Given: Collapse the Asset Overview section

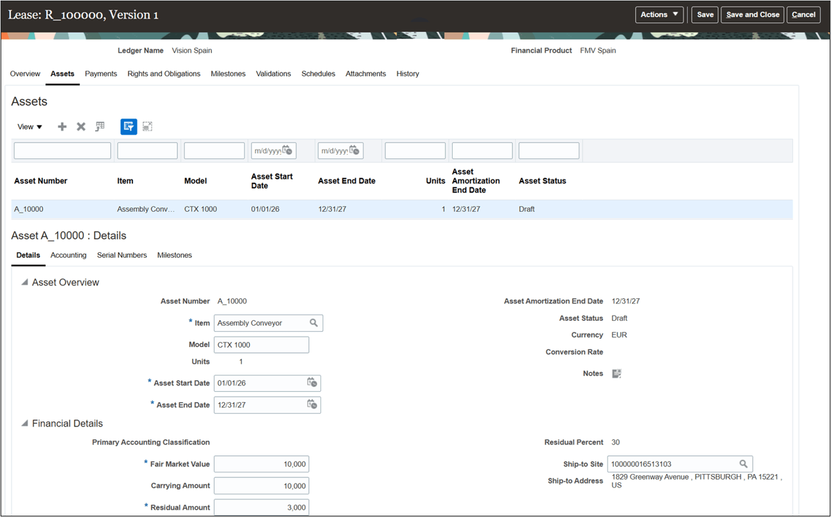Looking at the screenshot, I should (24, 282).
